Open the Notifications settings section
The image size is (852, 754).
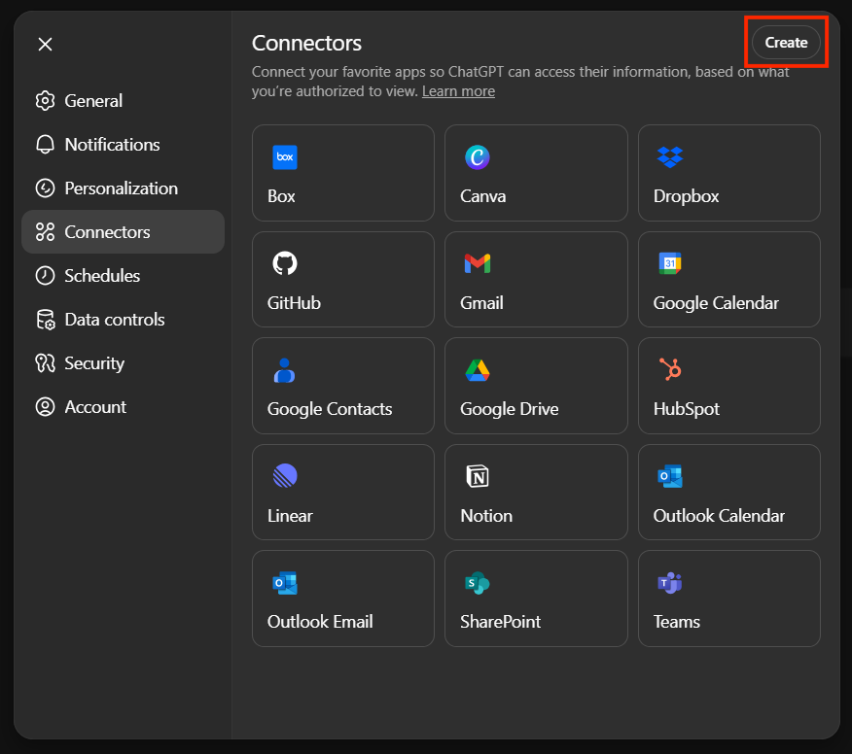click(112, 145)
